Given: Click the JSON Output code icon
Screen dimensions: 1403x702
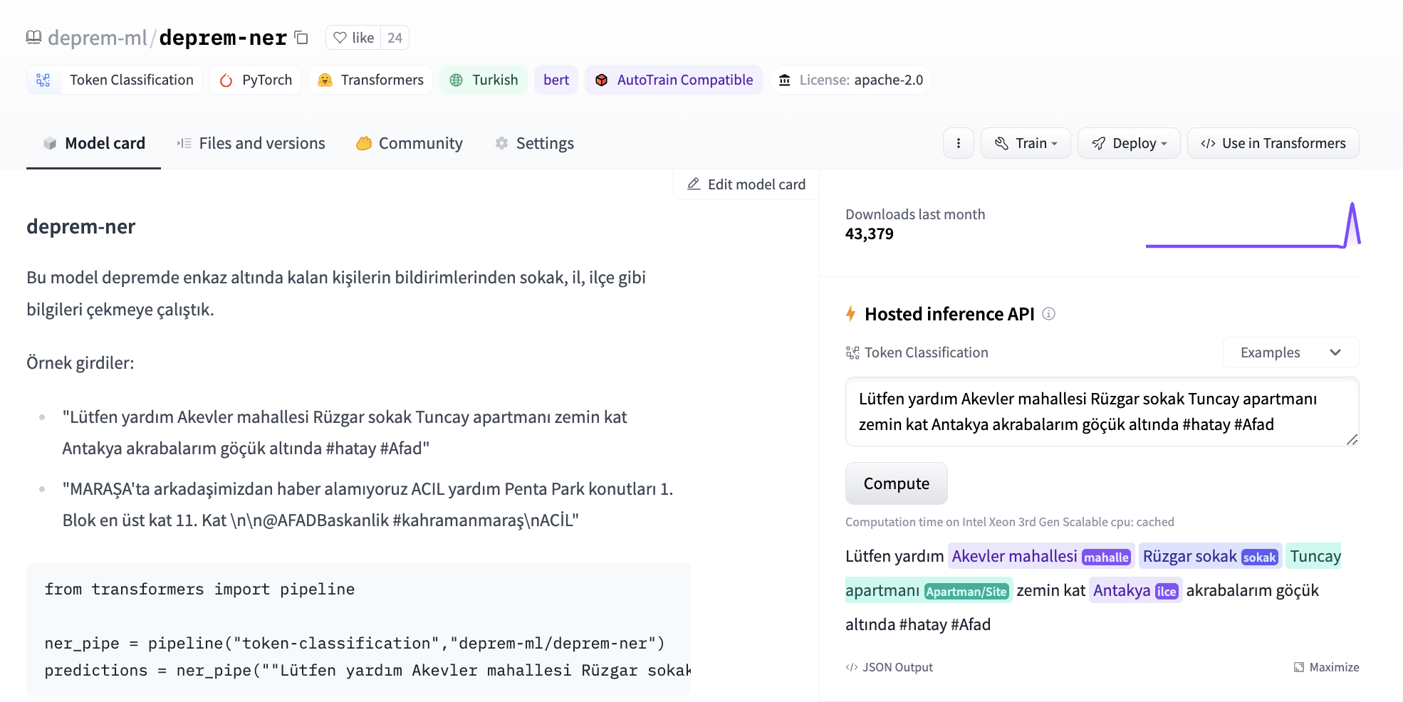Looking at the screenshot, I should click(851, 667).
